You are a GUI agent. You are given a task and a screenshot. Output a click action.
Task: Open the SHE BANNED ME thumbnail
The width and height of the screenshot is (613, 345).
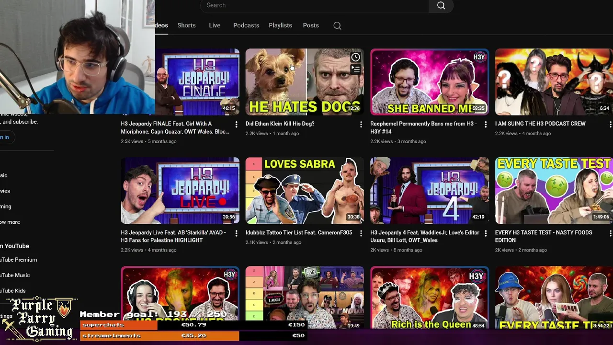tap(430, 82)
